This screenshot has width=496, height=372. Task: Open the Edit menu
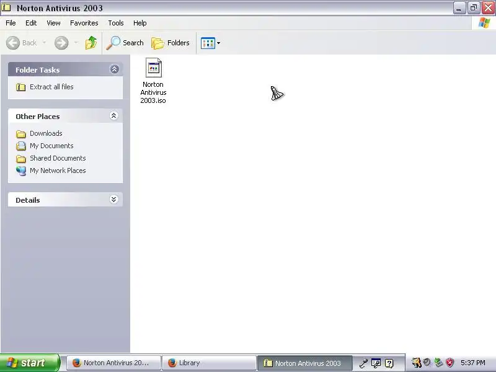point(31,23)
